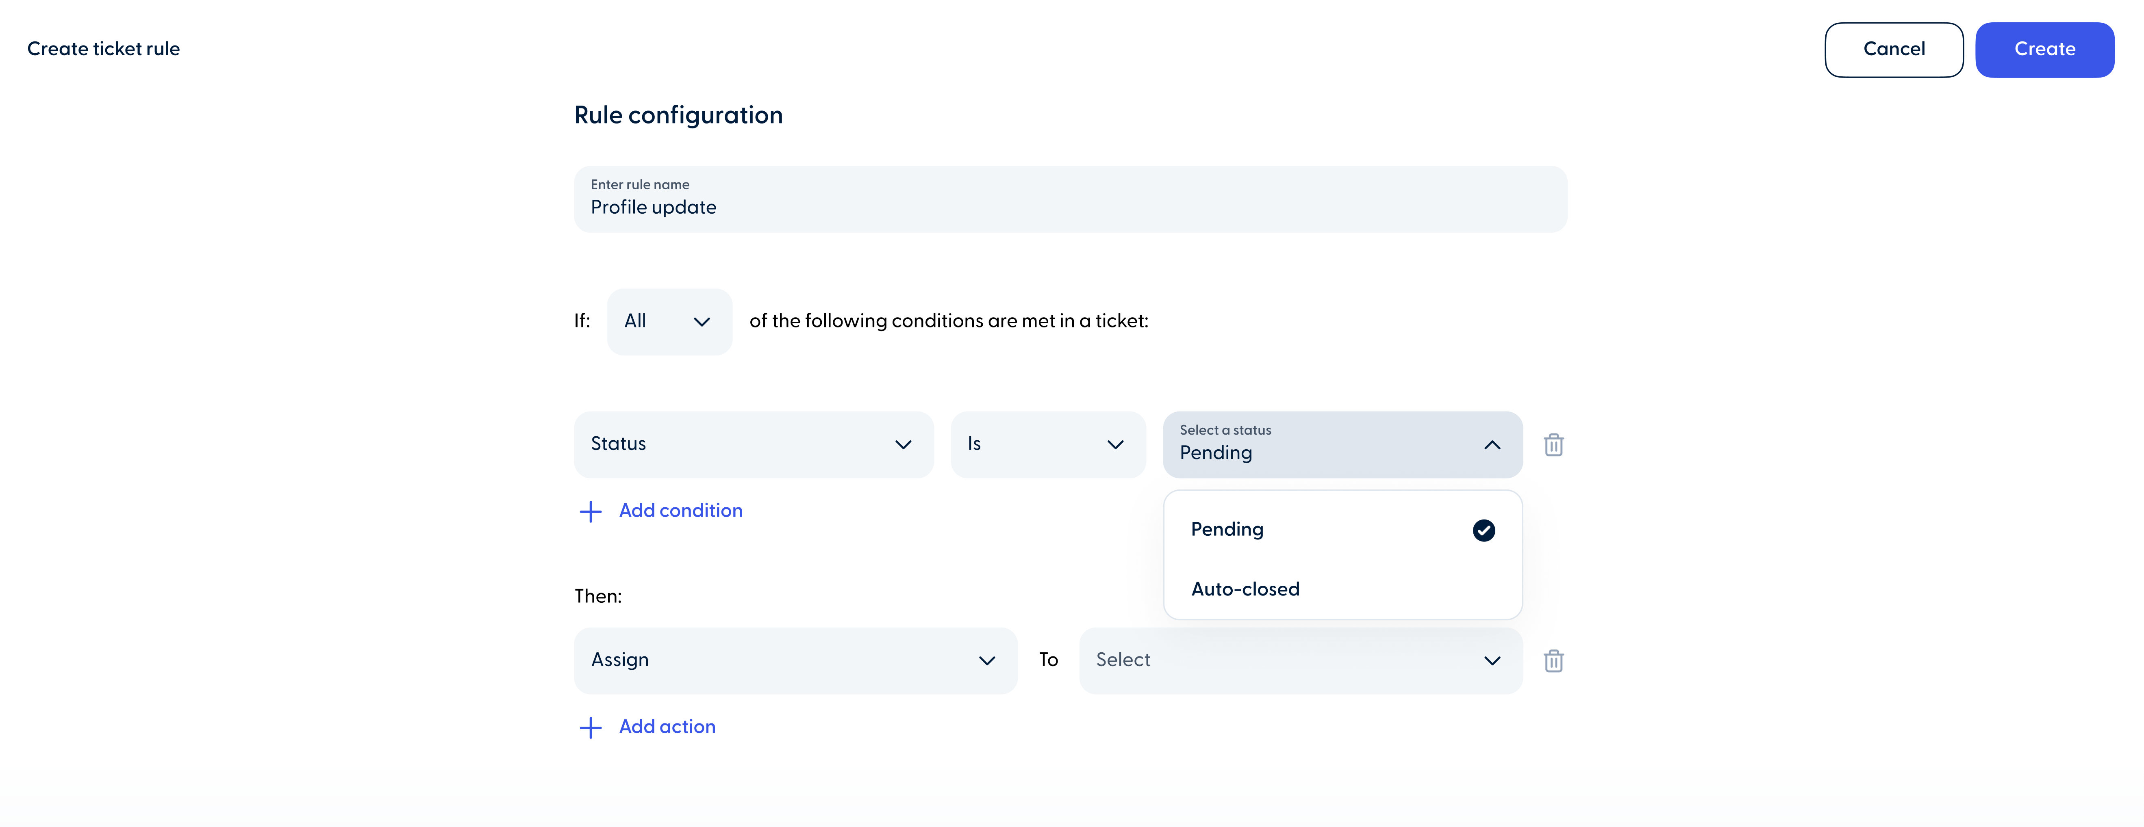The height and width of the screenshot is (827, 2144).
Task: Click the plus icon beside Add condition
Action: click(590, 510)
